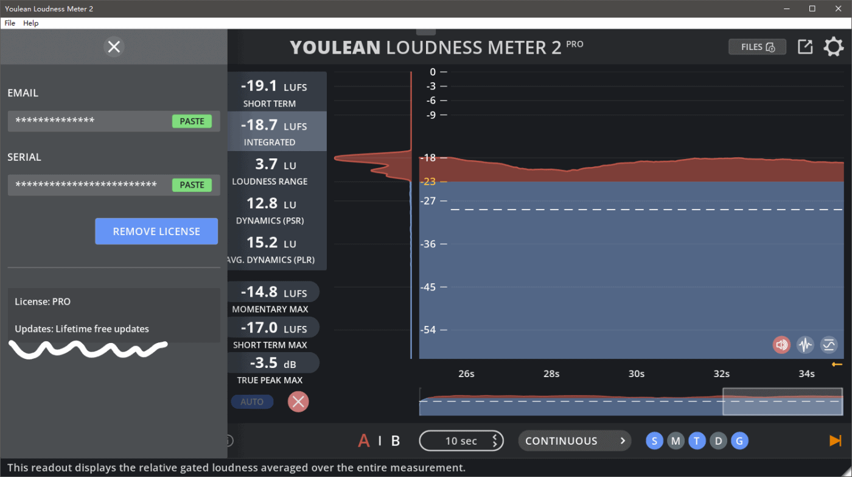852x477 pixels.
Task: Close the license panel with X
Action: click(x=114, y=47)
